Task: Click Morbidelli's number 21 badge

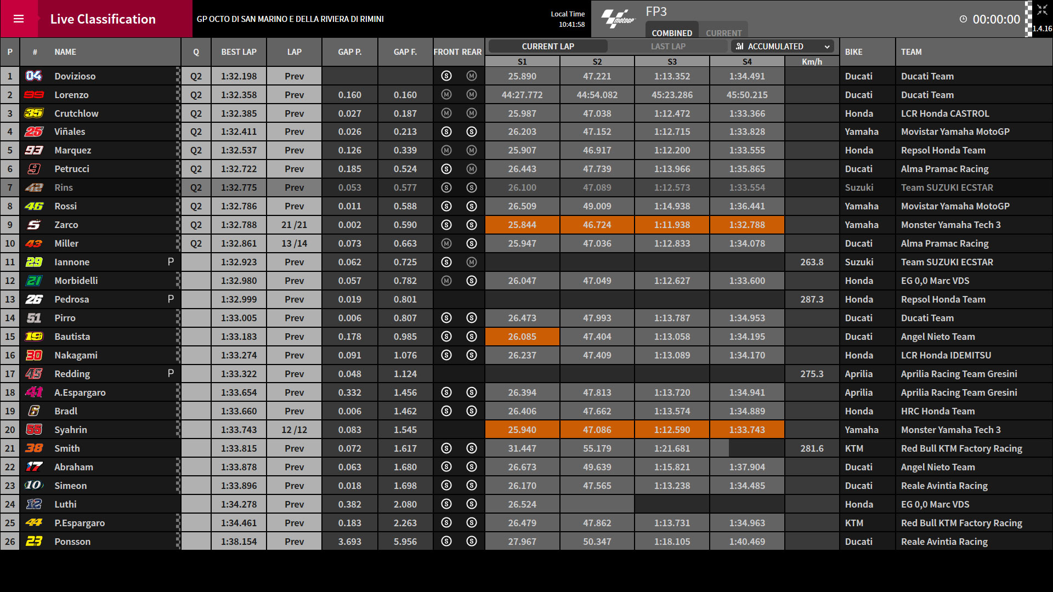Action: 33,281
